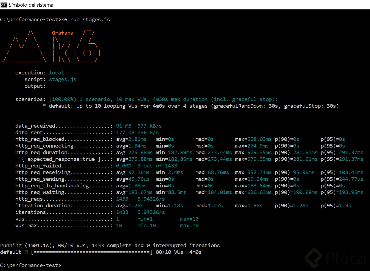The width and height of the screenshot is (370, 271).
Task: Click the "max=626.63ms" value
Action: (x=253, y=192)
